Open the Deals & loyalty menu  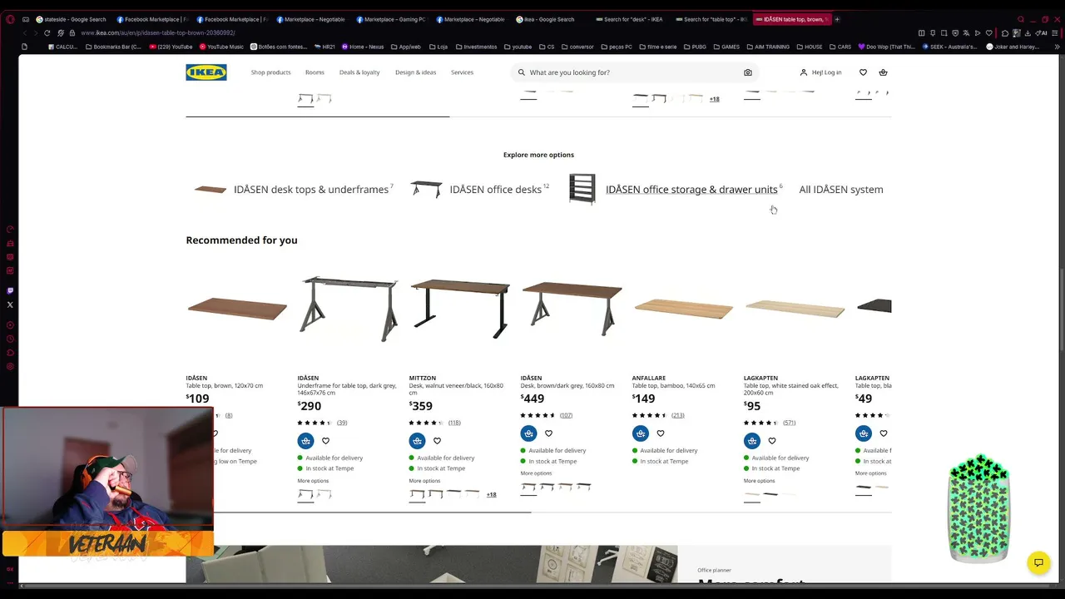[359, 72]
